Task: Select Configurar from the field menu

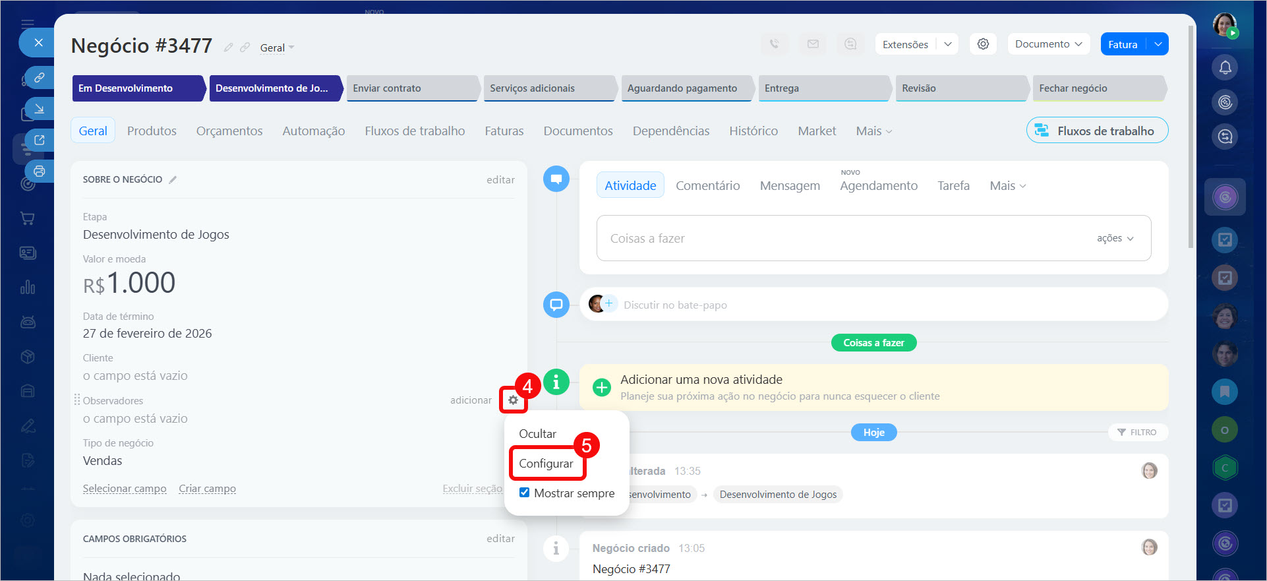Action: point(546,464)
